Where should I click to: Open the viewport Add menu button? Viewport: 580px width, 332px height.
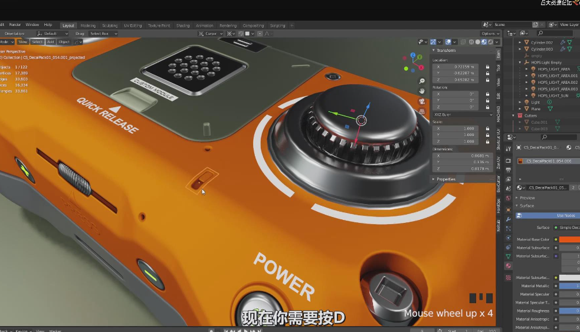pos(51,42)
